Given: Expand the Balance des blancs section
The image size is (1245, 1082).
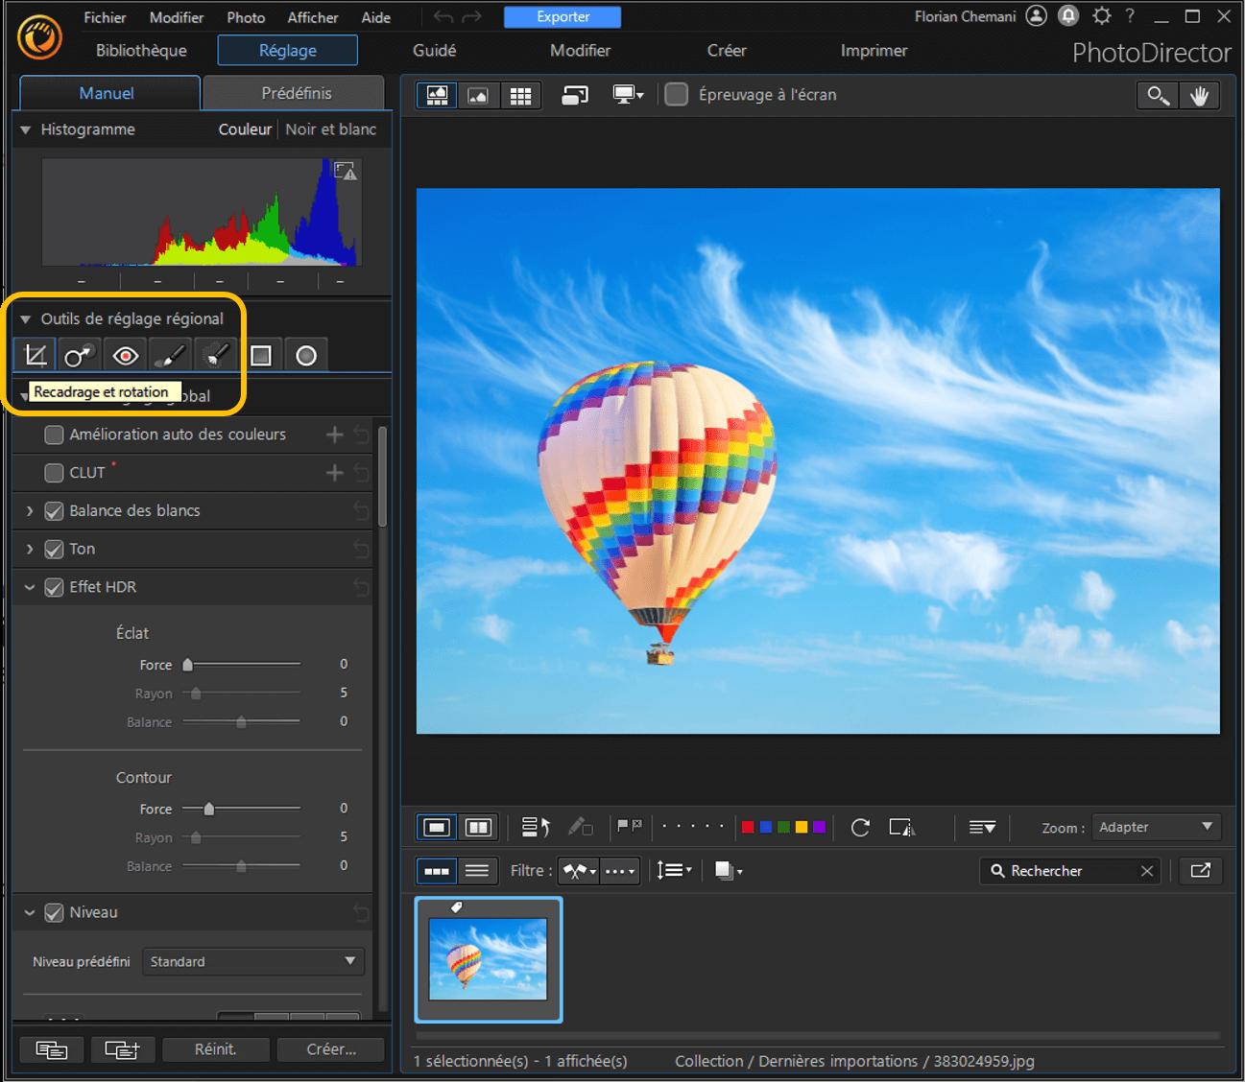Looking at the screenshot, I should [x=30, y=511].
